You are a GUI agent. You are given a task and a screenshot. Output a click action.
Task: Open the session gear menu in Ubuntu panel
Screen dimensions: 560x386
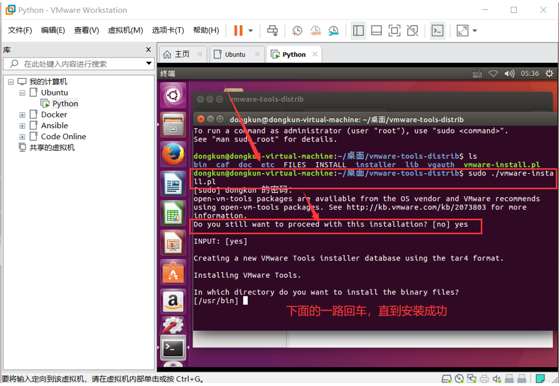[549, 74]
